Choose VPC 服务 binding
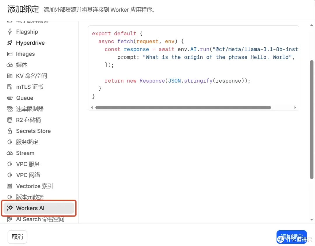This screenshot has height=246, width=315. tap(39, 164)
